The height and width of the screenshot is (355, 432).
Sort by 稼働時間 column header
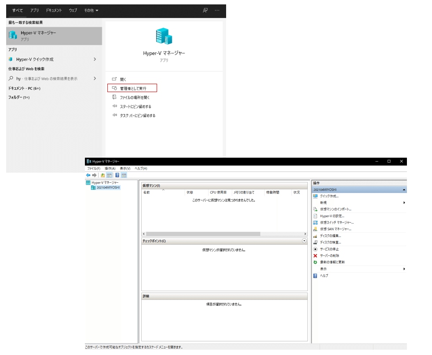click(278, 192)
